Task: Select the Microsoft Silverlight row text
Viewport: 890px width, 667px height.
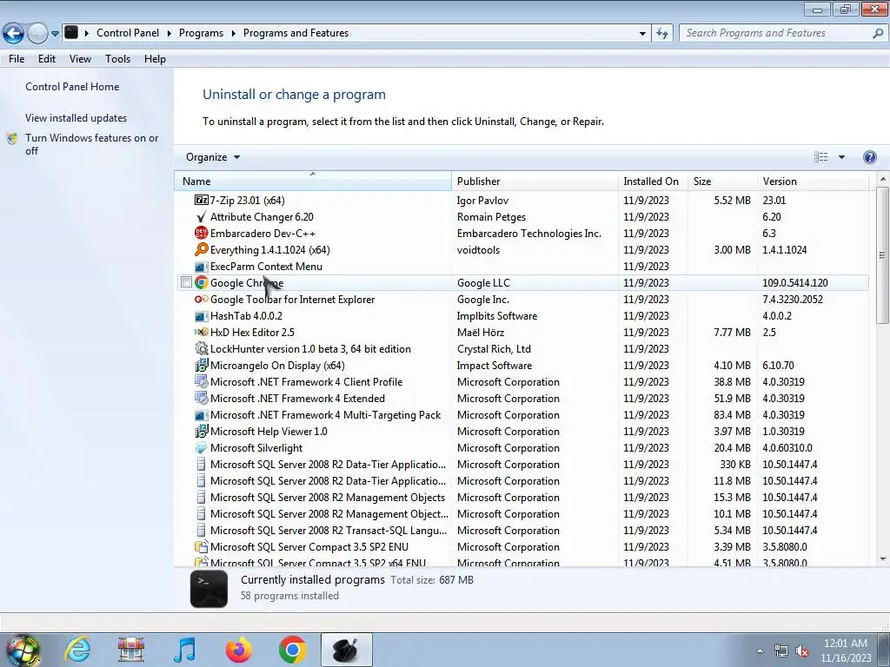Action: [256, 448]
